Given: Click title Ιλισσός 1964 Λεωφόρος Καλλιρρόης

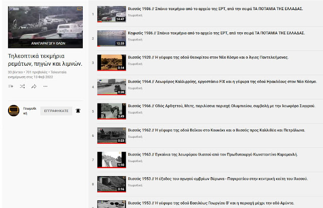Looking at the screenshot, I should [222, 82].
